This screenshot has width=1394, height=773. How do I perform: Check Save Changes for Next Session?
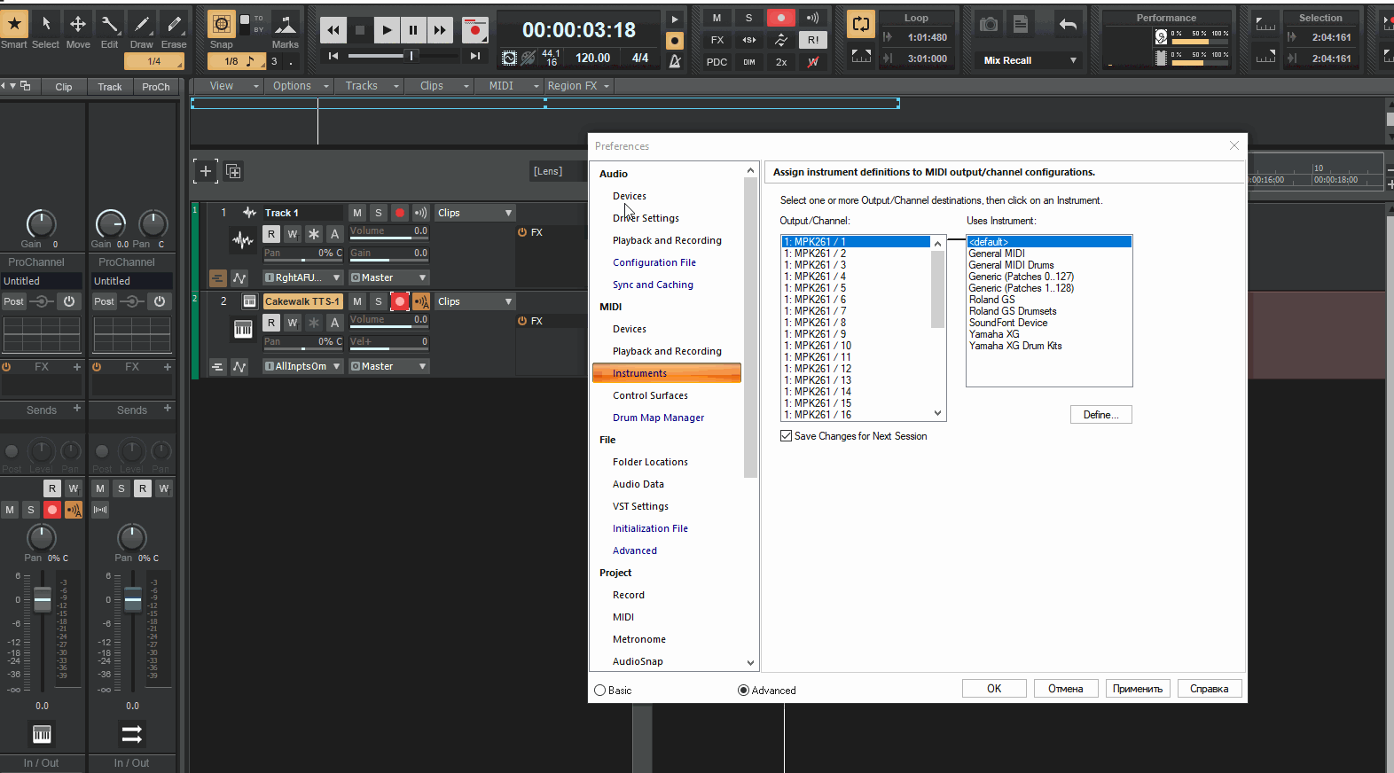point(786,436)
